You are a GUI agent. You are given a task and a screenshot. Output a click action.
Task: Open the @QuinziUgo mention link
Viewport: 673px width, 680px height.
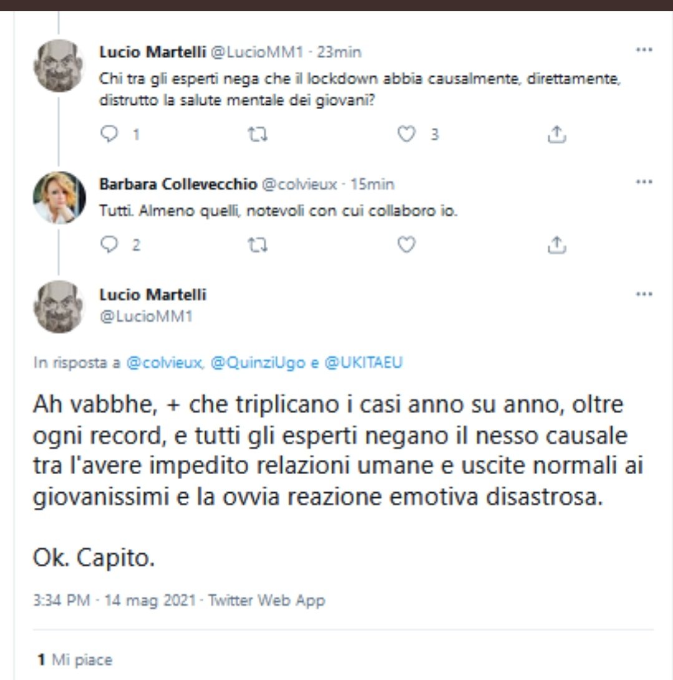coord(259,364)
